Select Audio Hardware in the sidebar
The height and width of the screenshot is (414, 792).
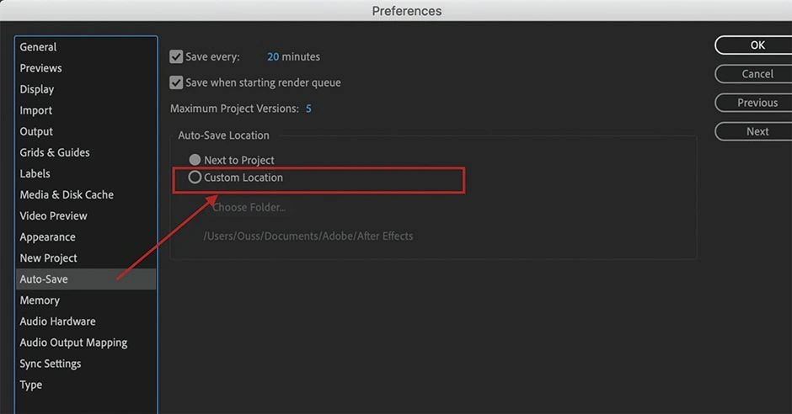coord(57,321)
